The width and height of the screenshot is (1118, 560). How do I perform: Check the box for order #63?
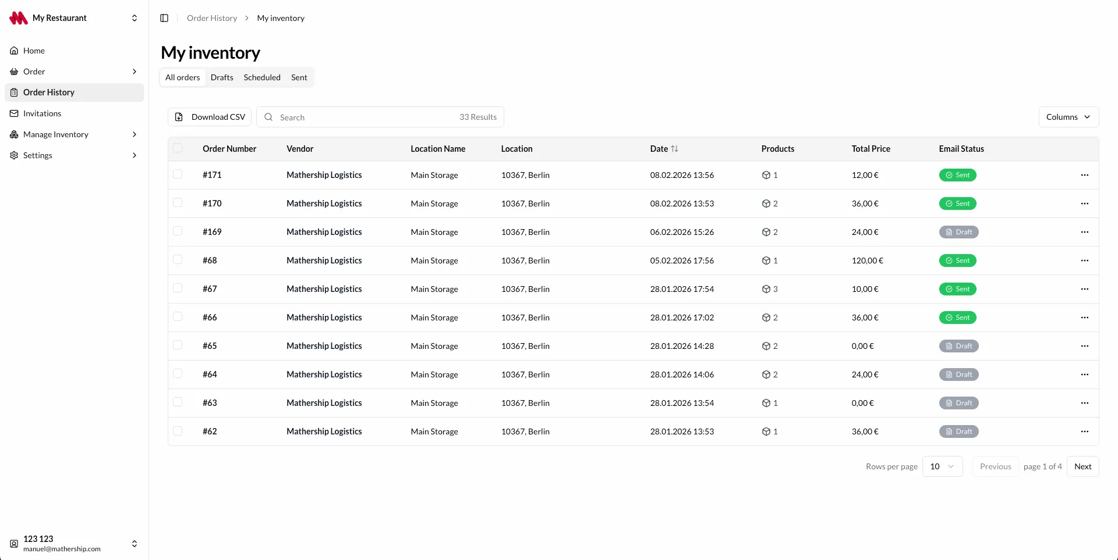tap(178, 402)
